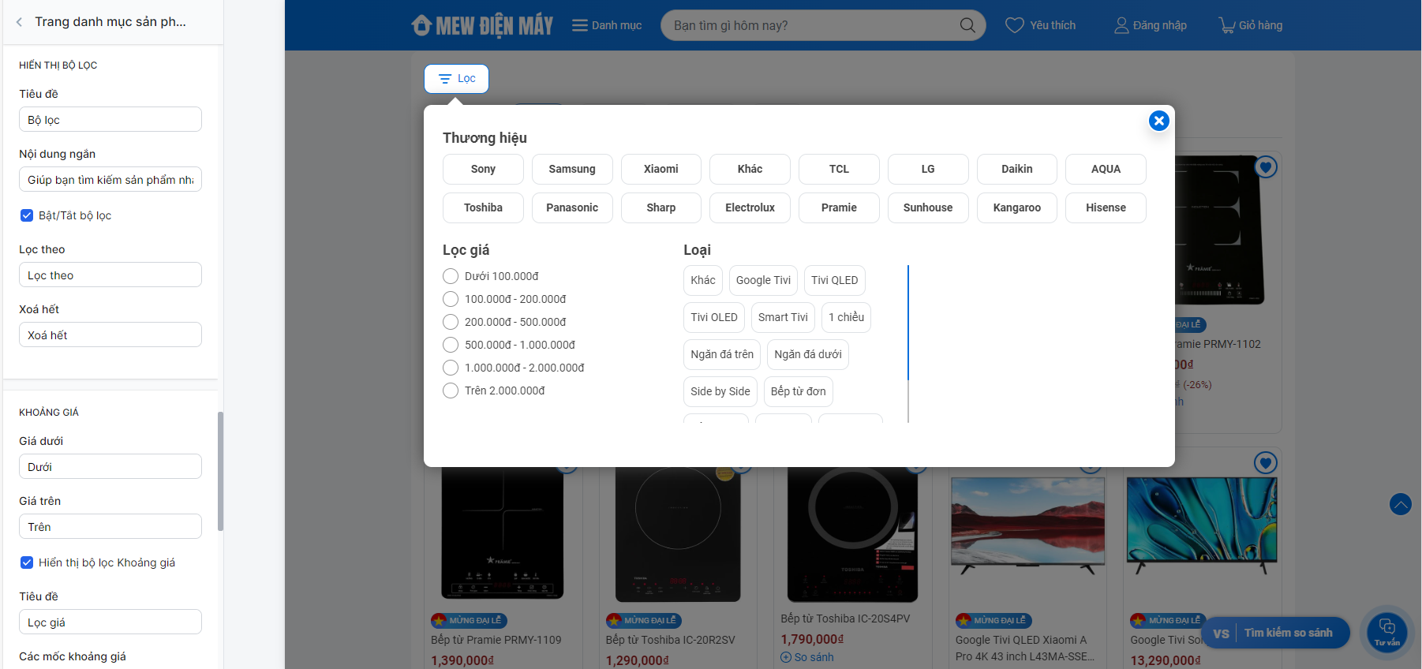
Task: Open Tìm kiếm so sánh comparison search
Action: coord(1275,633)
